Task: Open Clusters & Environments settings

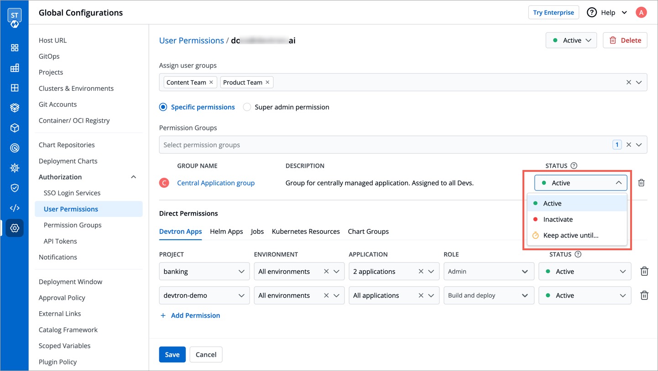Action: tap(76, 88)
